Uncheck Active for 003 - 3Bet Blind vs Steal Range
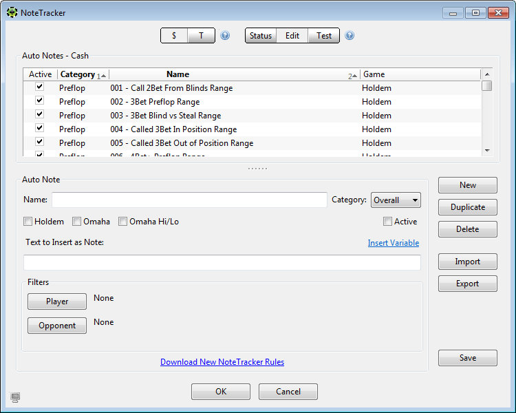 [39, 114]
